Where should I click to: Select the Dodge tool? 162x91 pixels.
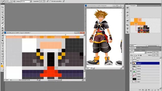point(3,40)
